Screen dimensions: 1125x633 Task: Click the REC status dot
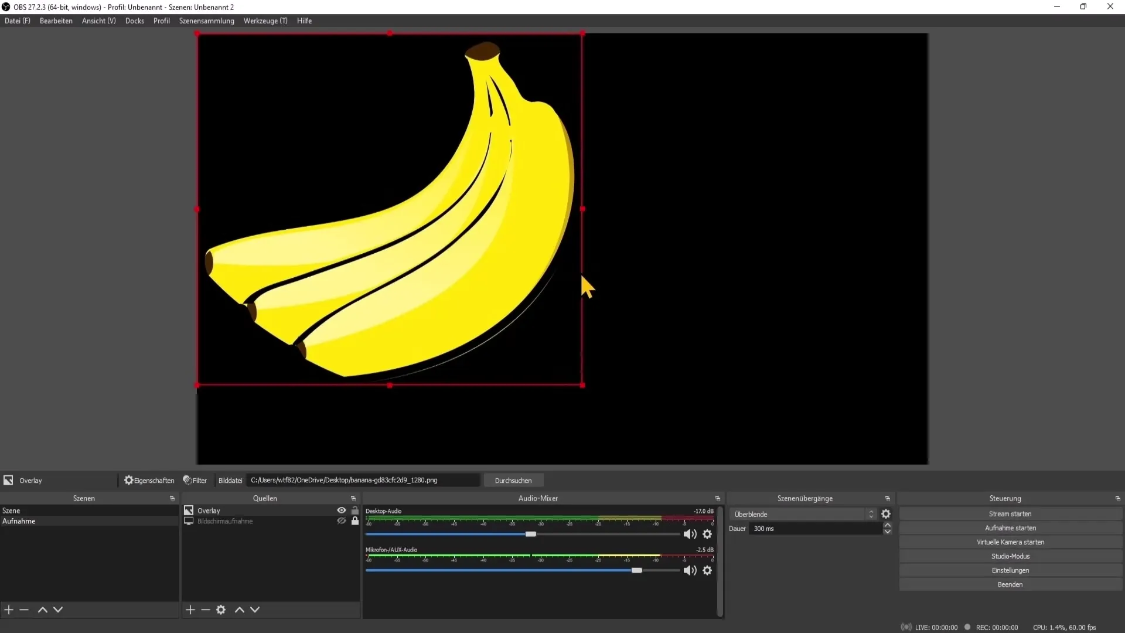tap(967, 627)
